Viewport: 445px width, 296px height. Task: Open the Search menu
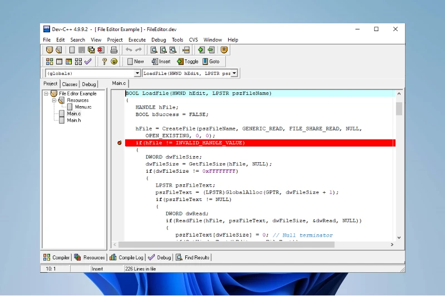(77, 40)
